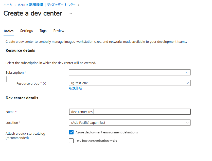Viewport: 212px width, 161px height.
Task: Open the more options ellipsis menu
Action: tap(70, 13)
